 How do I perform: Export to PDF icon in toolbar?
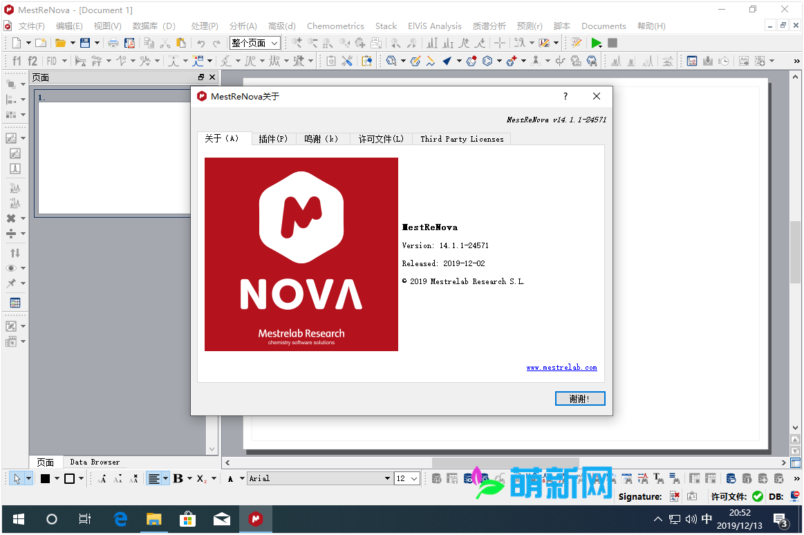(130, 43)
